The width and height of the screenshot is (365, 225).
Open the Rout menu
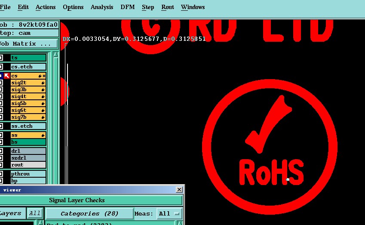[x=168, y=7]
